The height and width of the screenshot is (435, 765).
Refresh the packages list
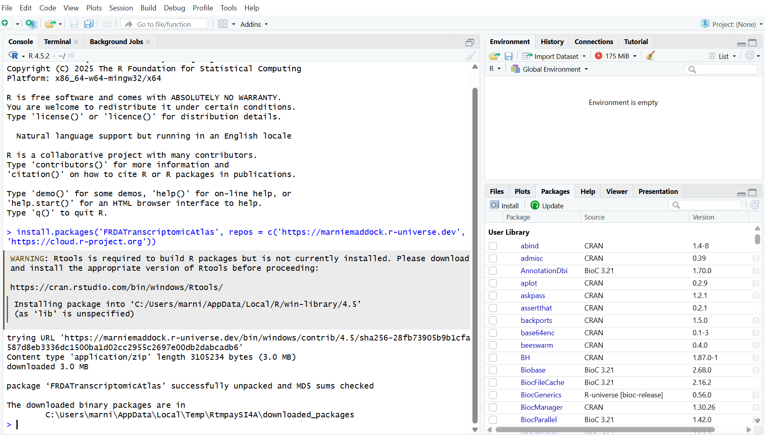click(755, 205)
